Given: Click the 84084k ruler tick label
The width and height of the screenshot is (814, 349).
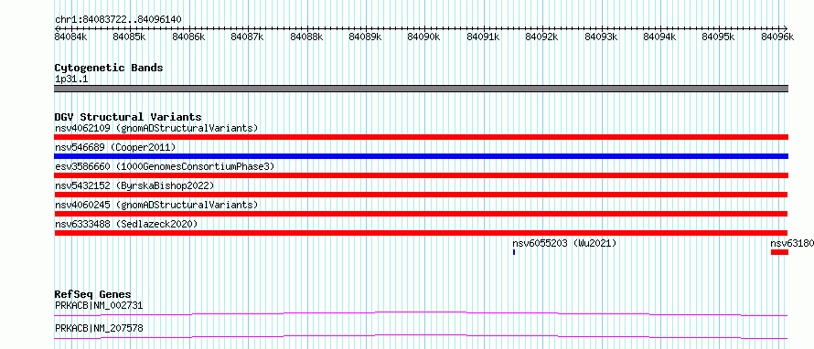Looking at the screenshot, I should 71,37.
